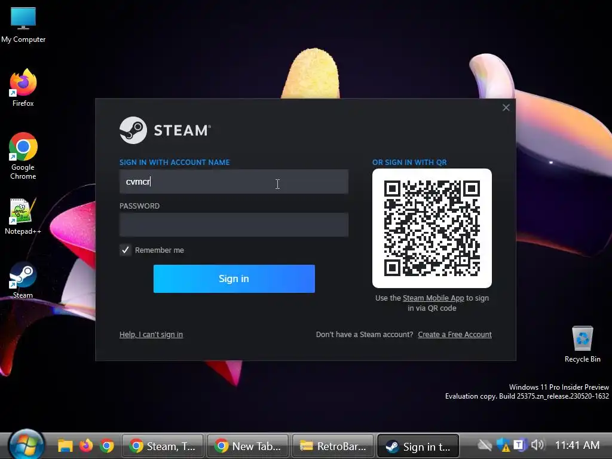Open the Steam Mobile App link
The height and width of the screenshot is (459, 612).
[433, 298]
